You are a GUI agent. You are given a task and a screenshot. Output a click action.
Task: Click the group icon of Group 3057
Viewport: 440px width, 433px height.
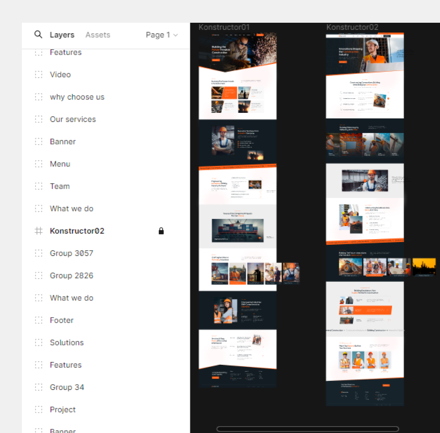pyautogui.click(x=38, y=253)
